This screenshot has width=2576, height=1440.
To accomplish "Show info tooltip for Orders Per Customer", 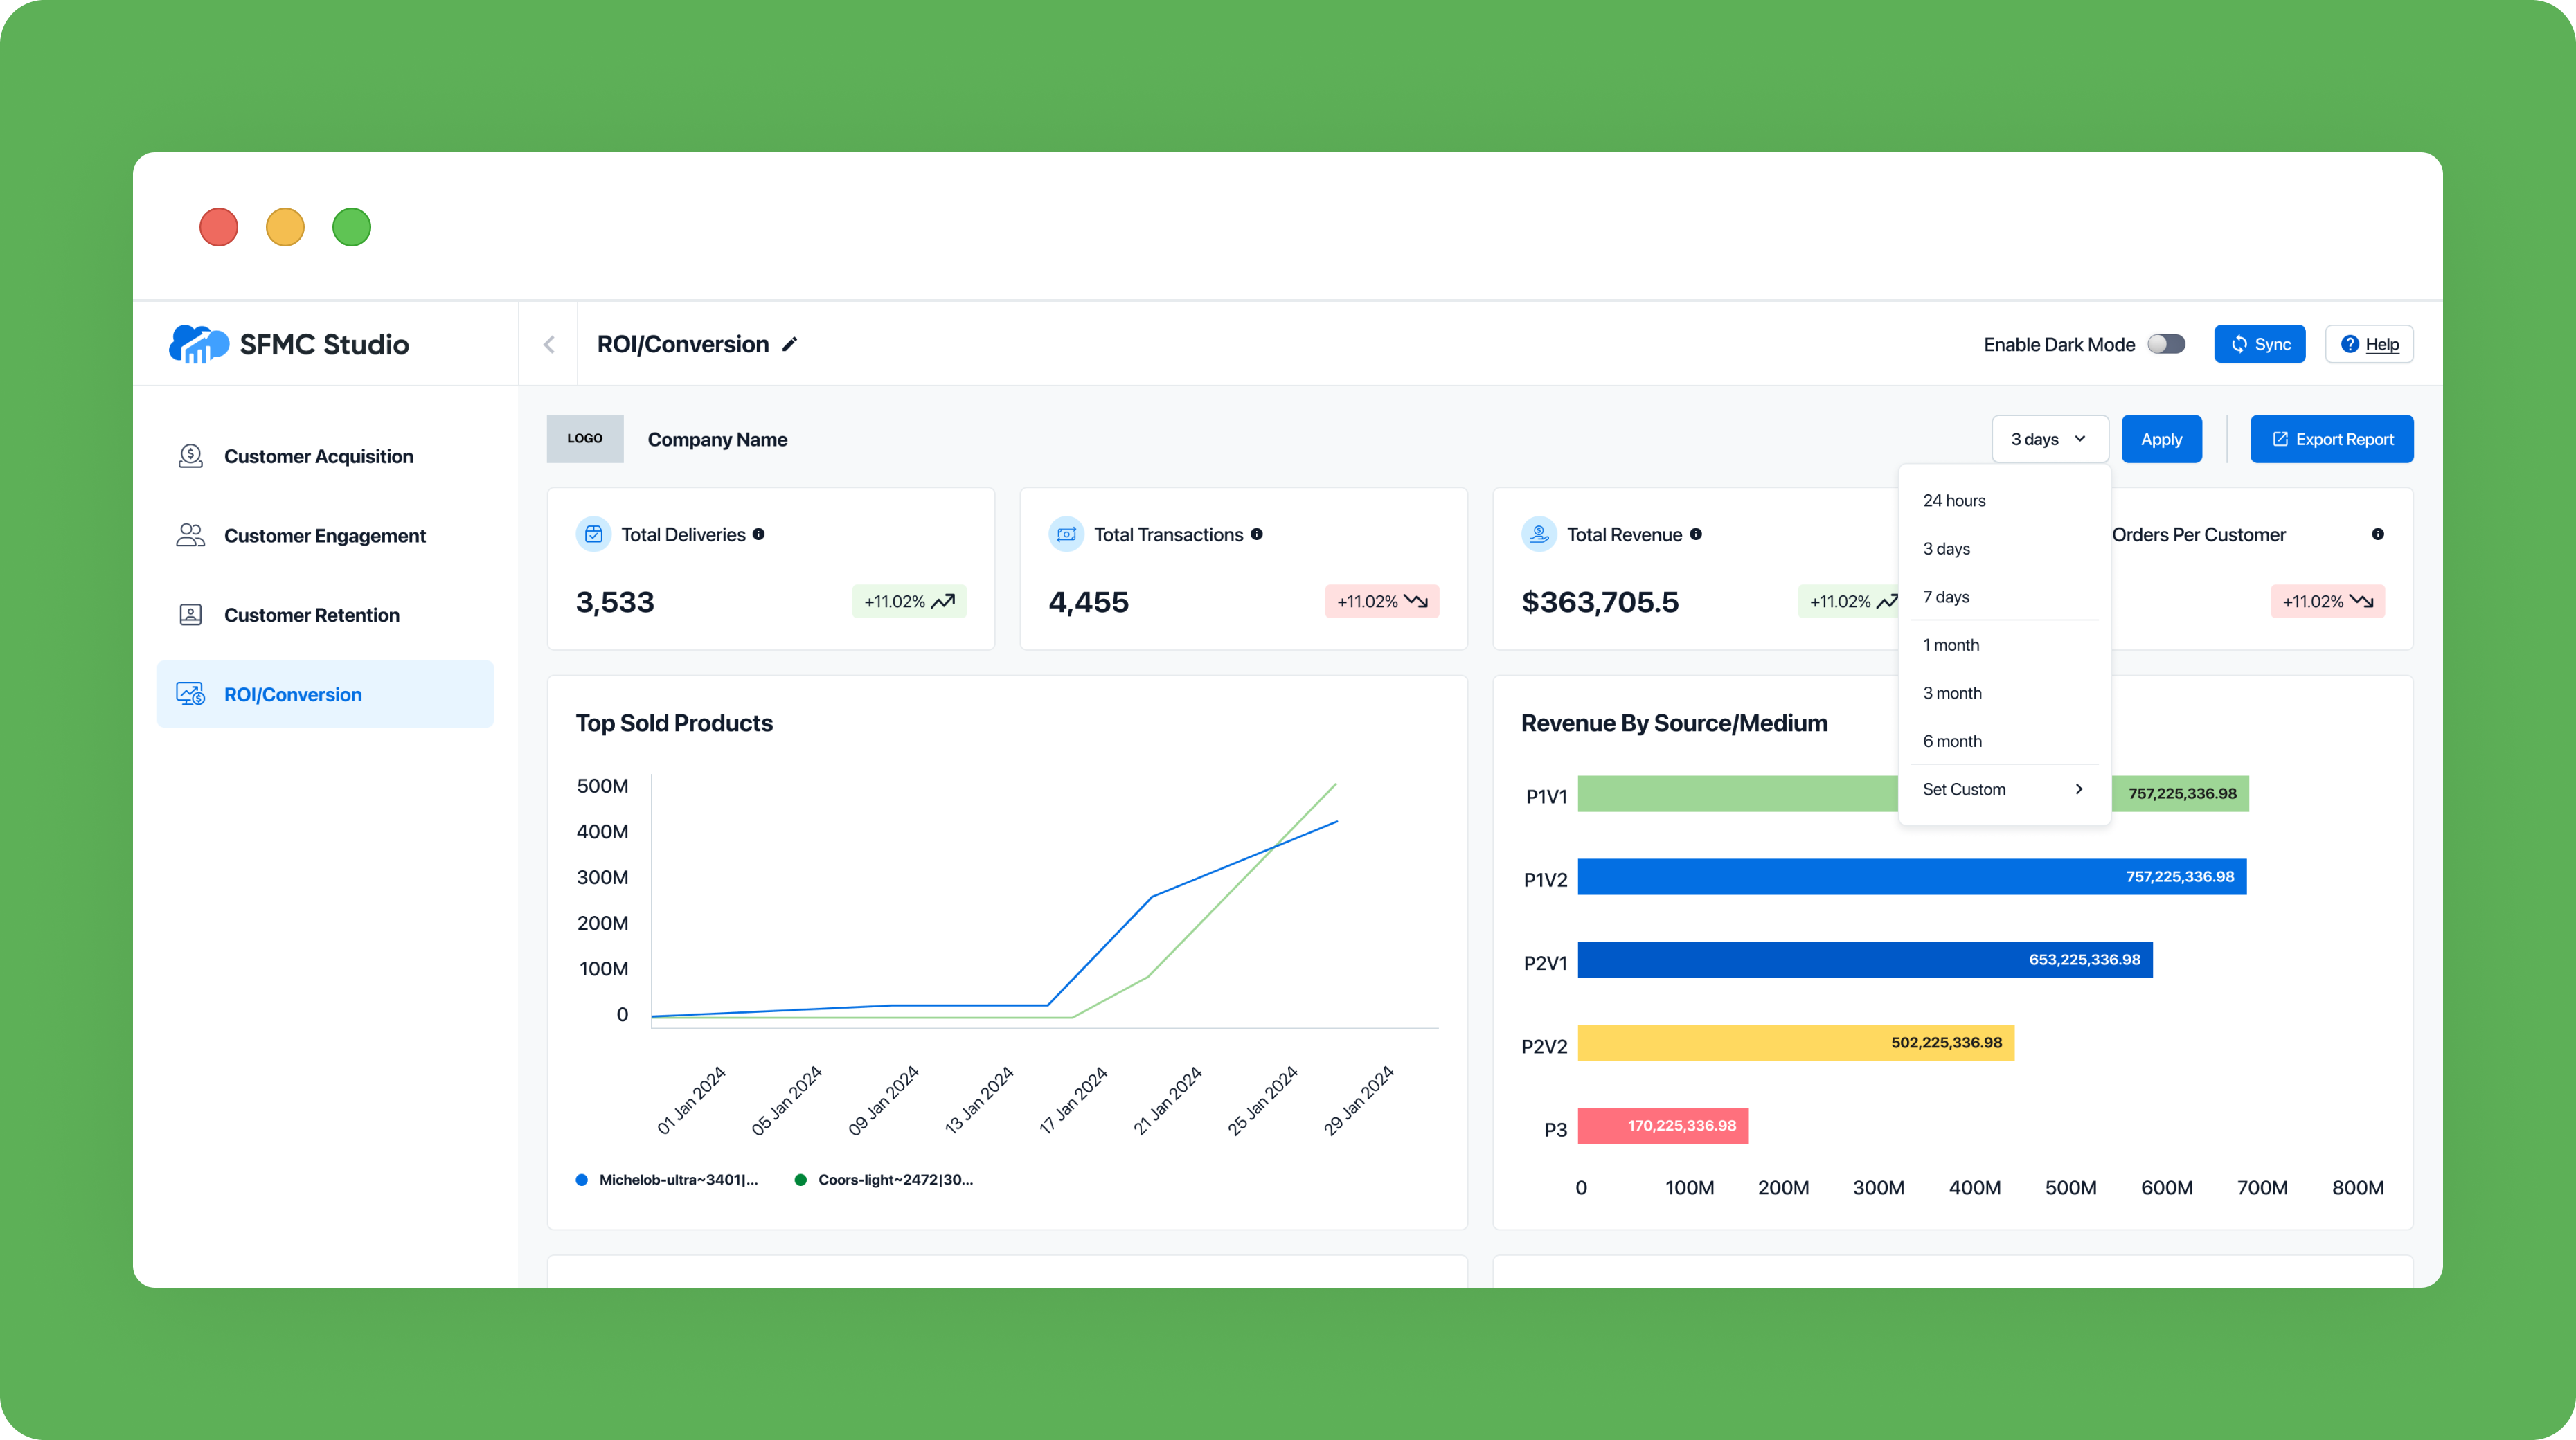I will click(2378, 534).
